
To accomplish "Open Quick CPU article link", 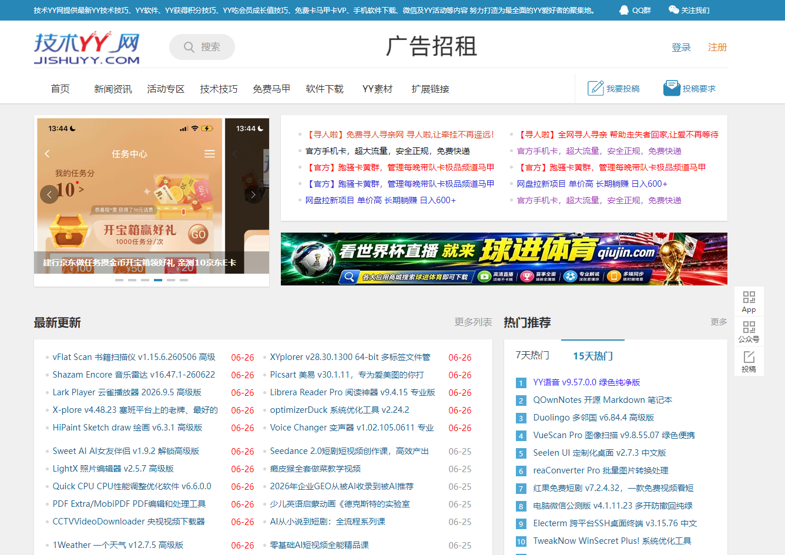I will (x=132, y=486).
